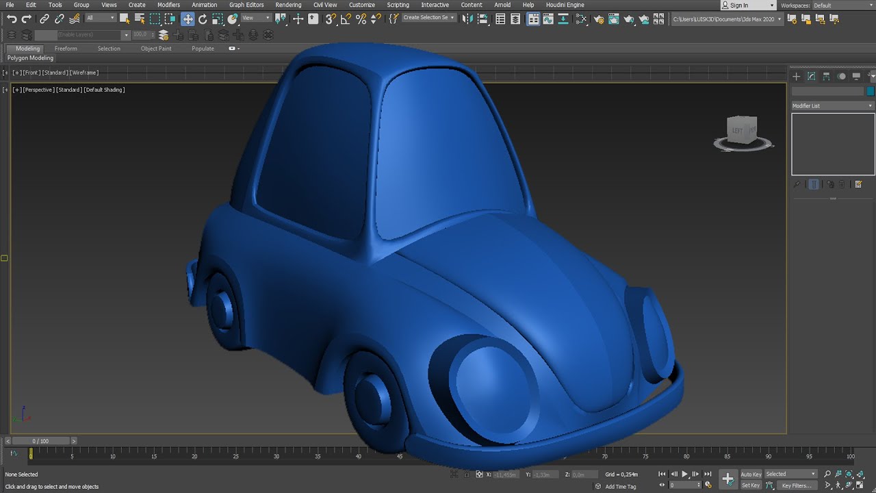The width and height of the screenshot is (876, 493).
Task: Activate the Select and Rotate tool
Action: (203, 19)
